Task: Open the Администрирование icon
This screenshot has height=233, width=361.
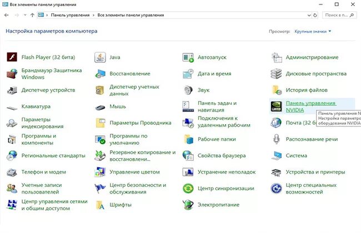Action: [276, 57]
